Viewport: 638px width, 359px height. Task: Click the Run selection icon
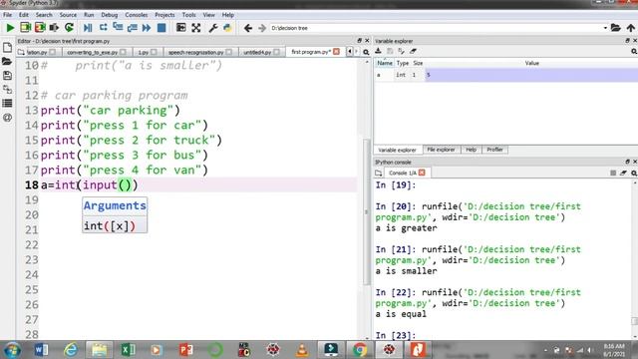point(54,28)
